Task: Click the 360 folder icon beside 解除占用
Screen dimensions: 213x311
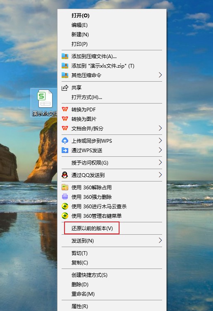Action: point(65,187)
